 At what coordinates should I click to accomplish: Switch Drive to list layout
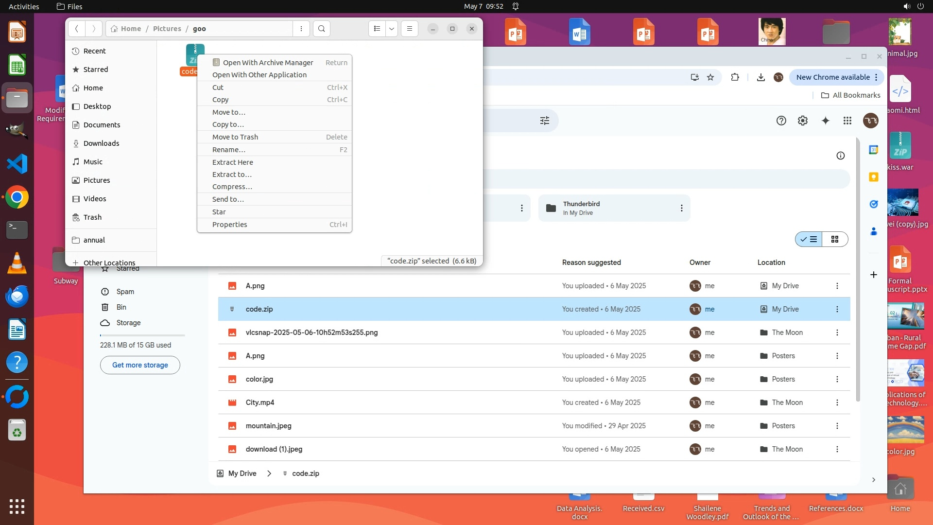tap(809, 239)
